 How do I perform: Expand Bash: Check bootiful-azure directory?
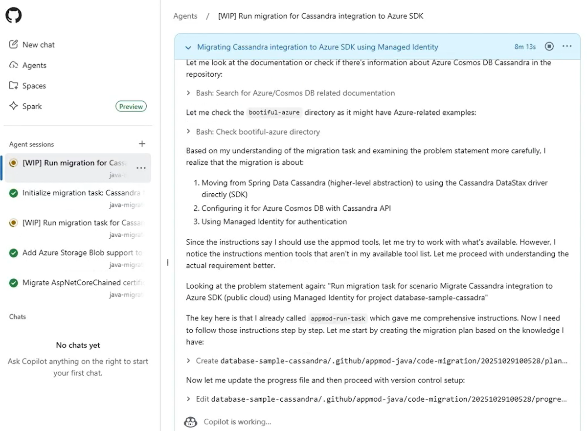point(189,132)
